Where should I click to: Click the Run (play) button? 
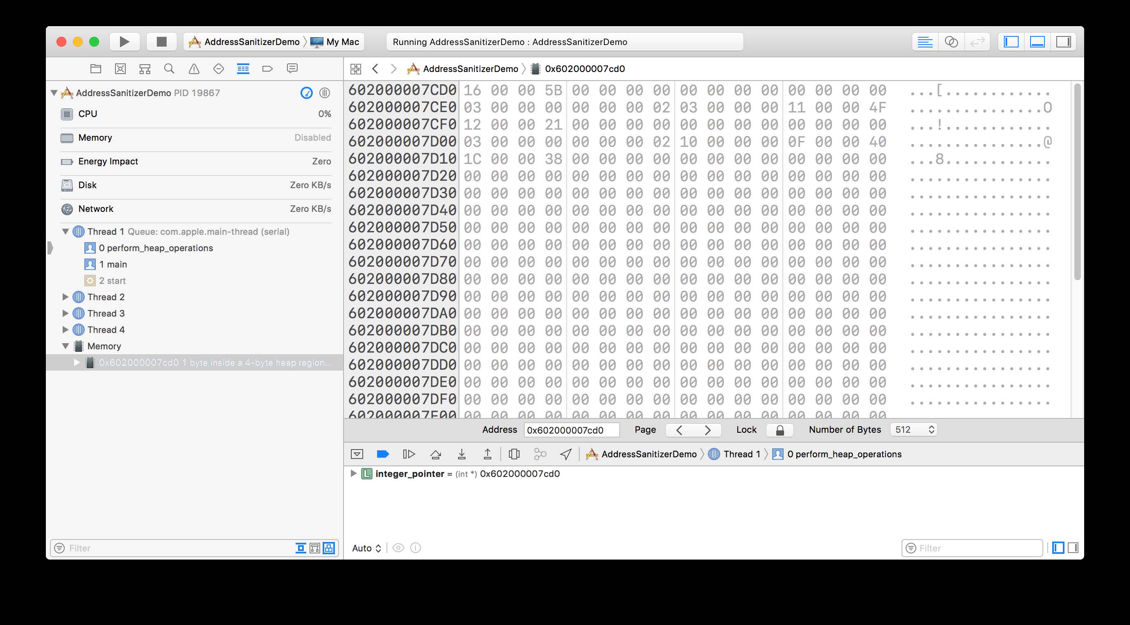pos(124,42)
